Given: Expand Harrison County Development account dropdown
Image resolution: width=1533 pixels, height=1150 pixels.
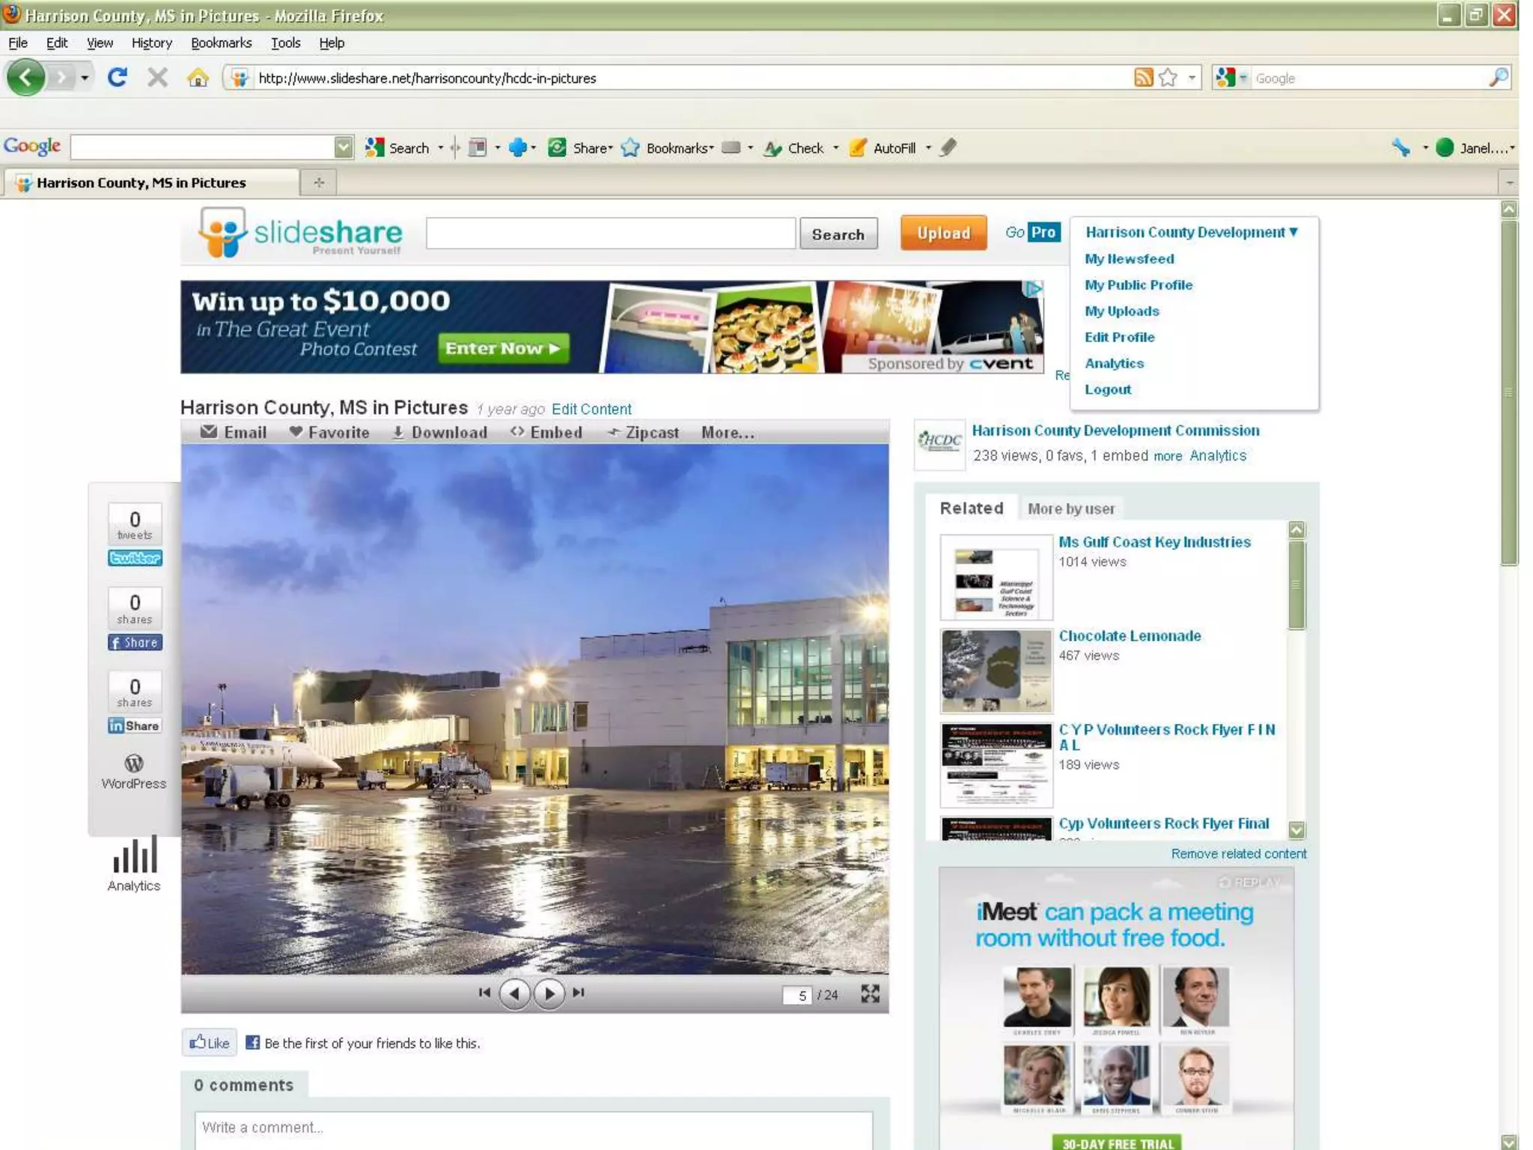Looking at the screenshot, I should pos(1191,233).
